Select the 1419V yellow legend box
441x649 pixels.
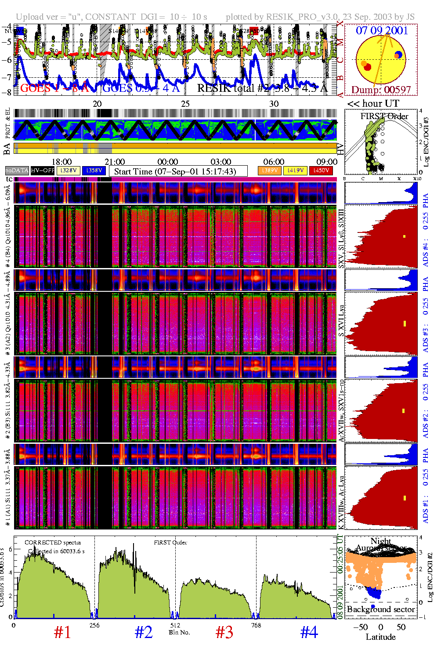coord(296,170)
